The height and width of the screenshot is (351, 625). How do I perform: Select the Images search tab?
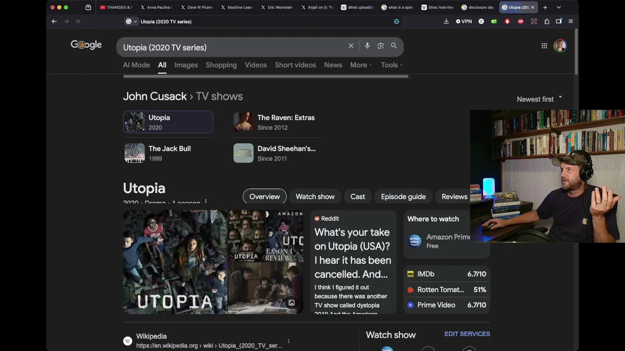(186, 65)
